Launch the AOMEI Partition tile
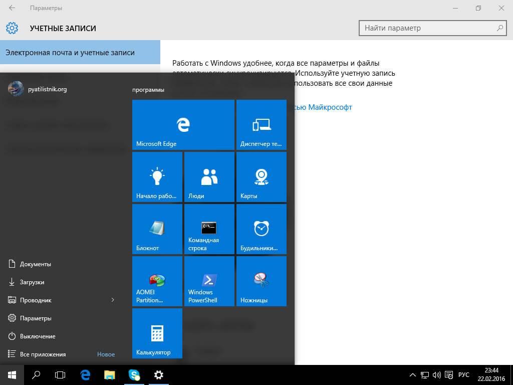 157,281
